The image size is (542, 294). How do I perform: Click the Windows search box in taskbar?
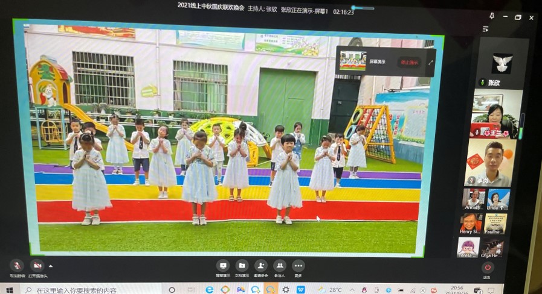109,290
